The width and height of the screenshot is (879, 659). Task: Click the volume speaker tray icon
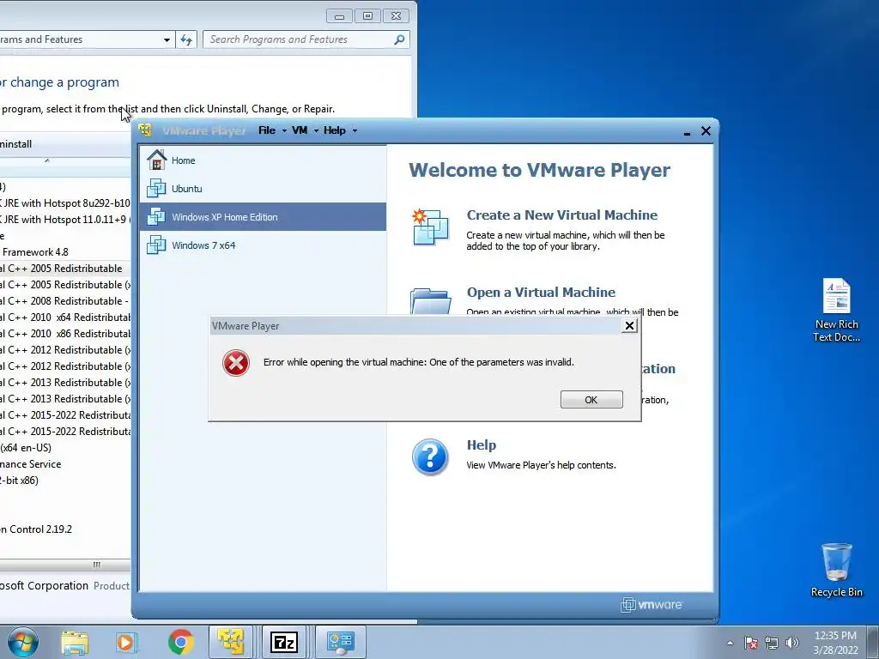[x=792, y=643]
